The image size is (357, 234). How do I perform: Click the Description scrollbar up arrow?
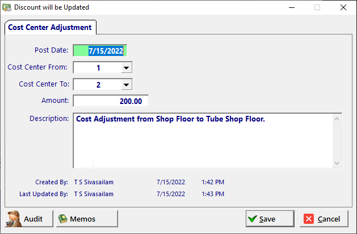pyautogui.click(x=337, y=119)
